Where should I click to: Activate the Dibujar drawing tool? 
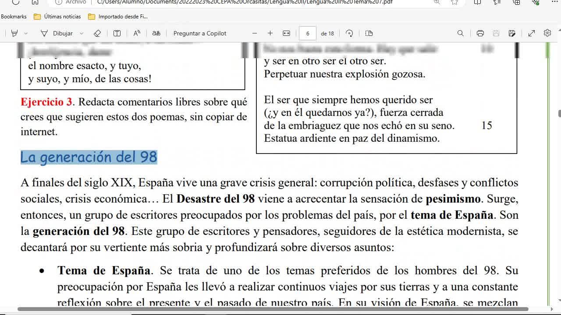click(57, 33)
